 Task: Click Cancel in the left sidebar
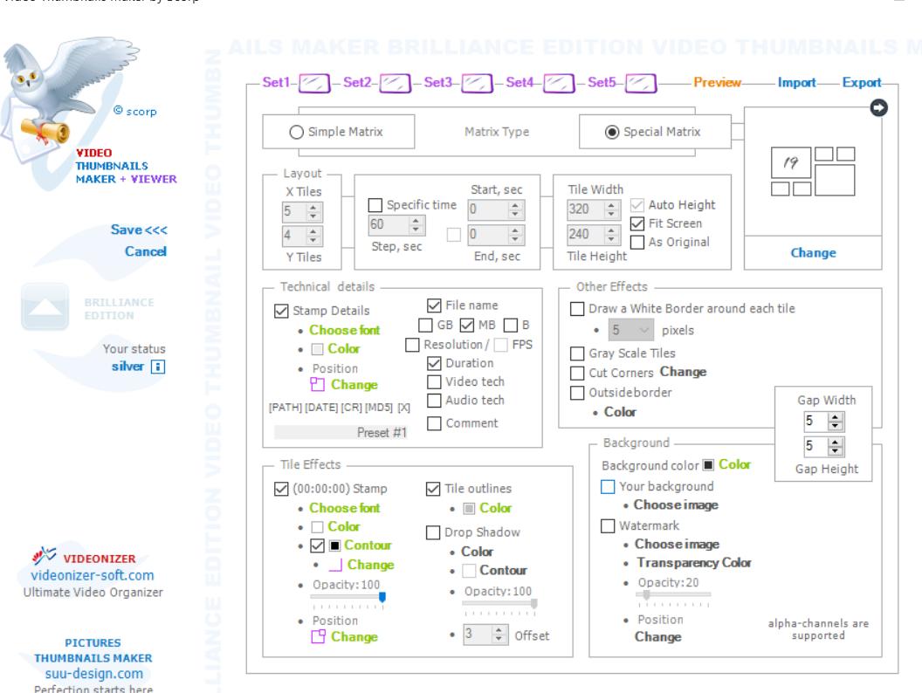146,252
